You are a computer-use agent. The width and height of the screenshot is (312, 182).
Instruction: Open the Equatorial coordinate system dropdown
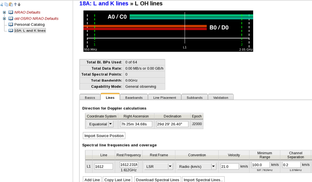(100, 124)
